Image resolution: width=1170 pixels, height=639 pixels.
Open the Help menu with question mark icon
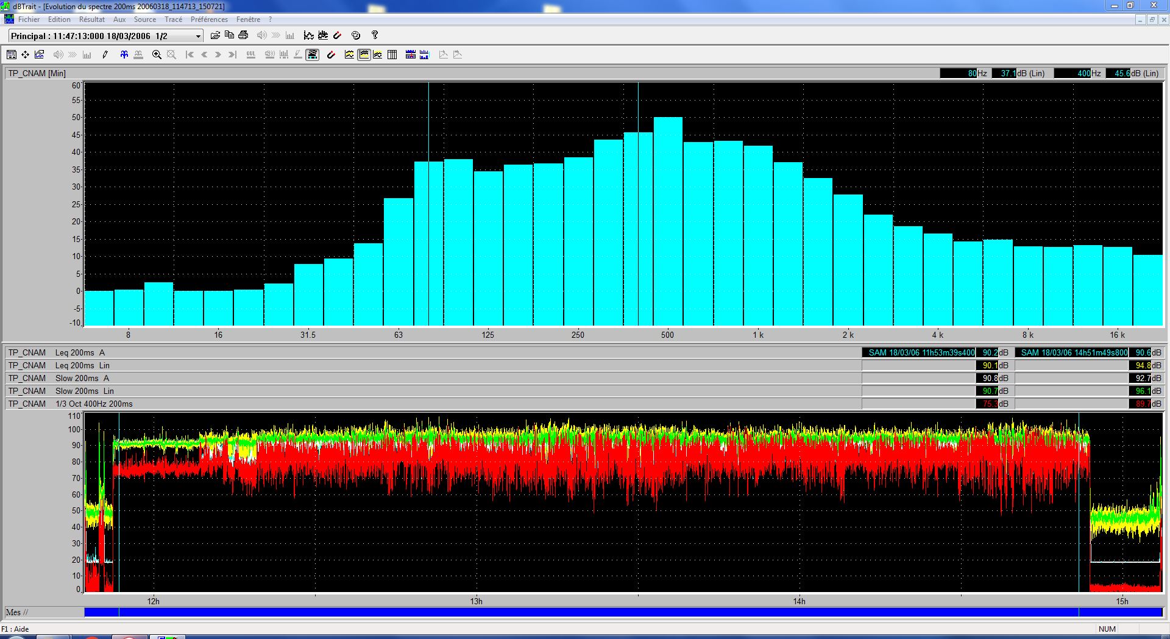(x=375, y=35)
